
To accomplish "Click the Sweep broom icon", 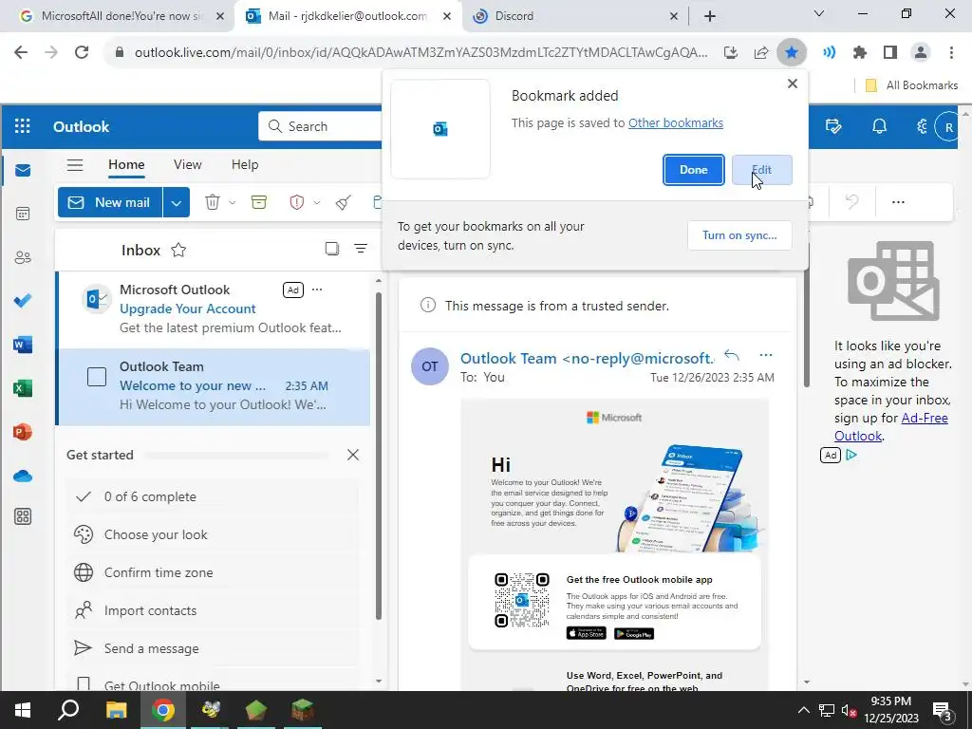I will point(344,202).
